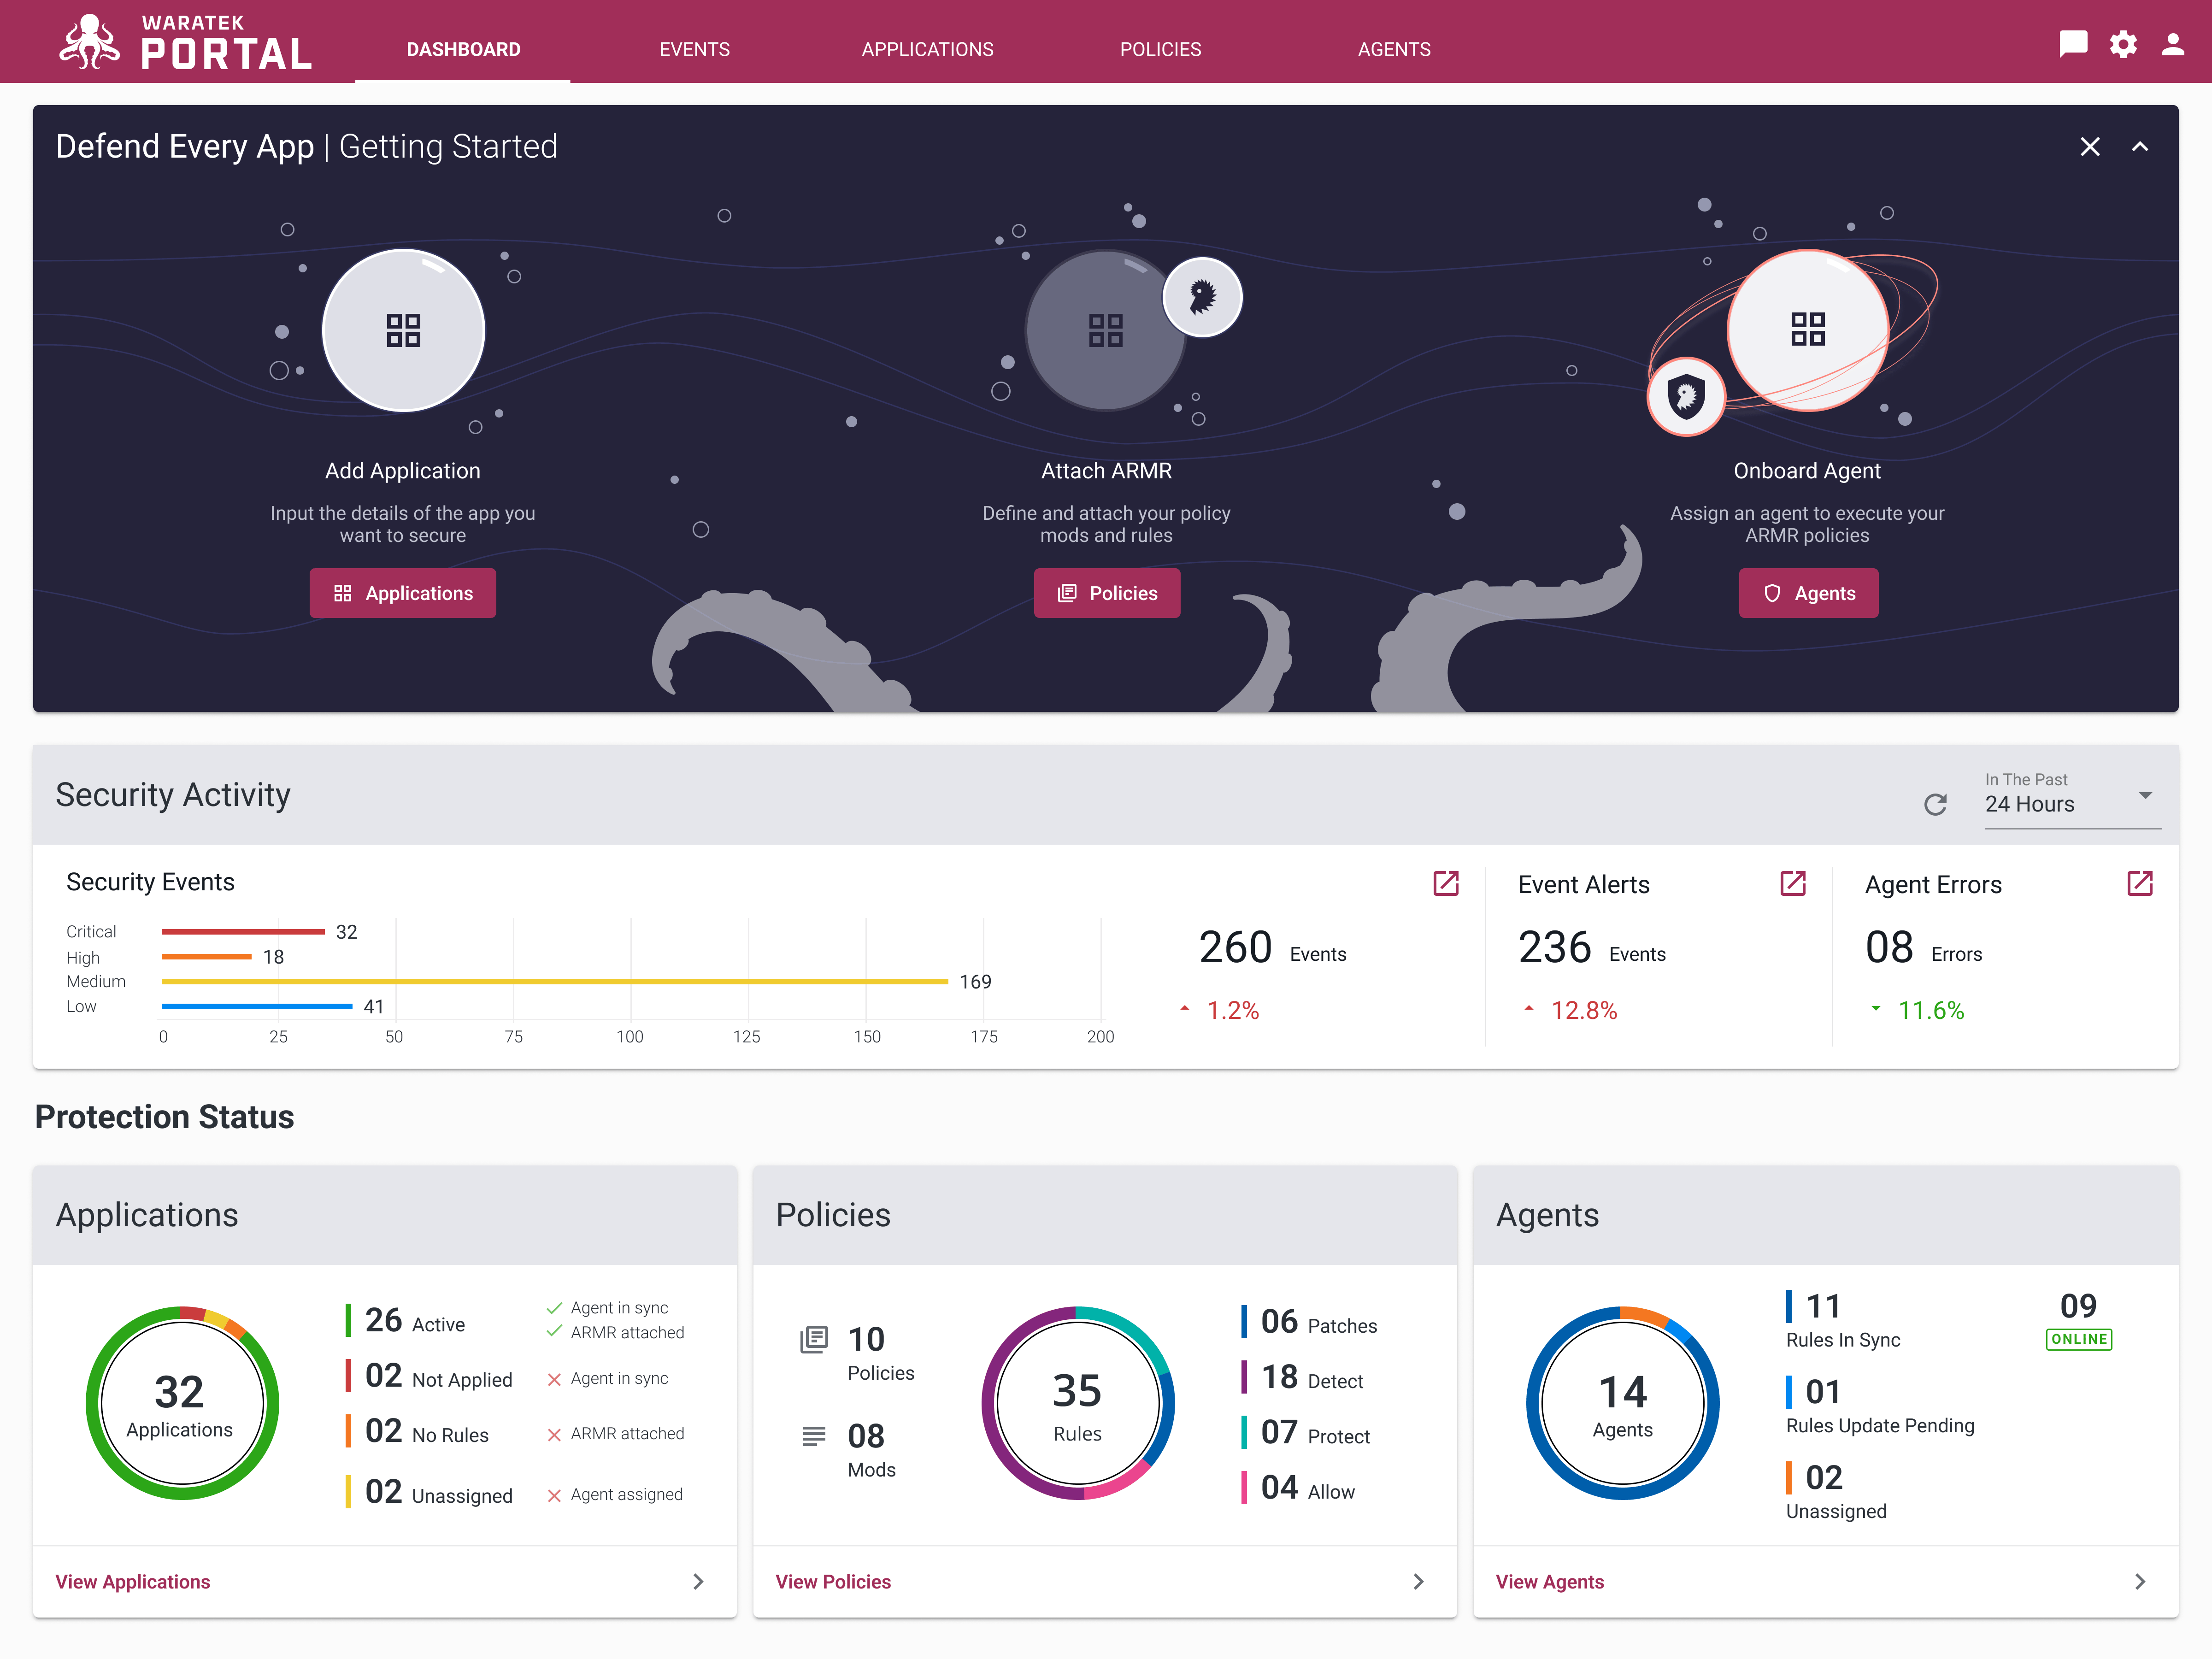
Task: Click the chevron beside View Applications
Action: [x=698, y=1581]
